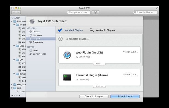169x108 pixels.
Task: Select the LAN folder in sidebar
Action: click(20, 60)
